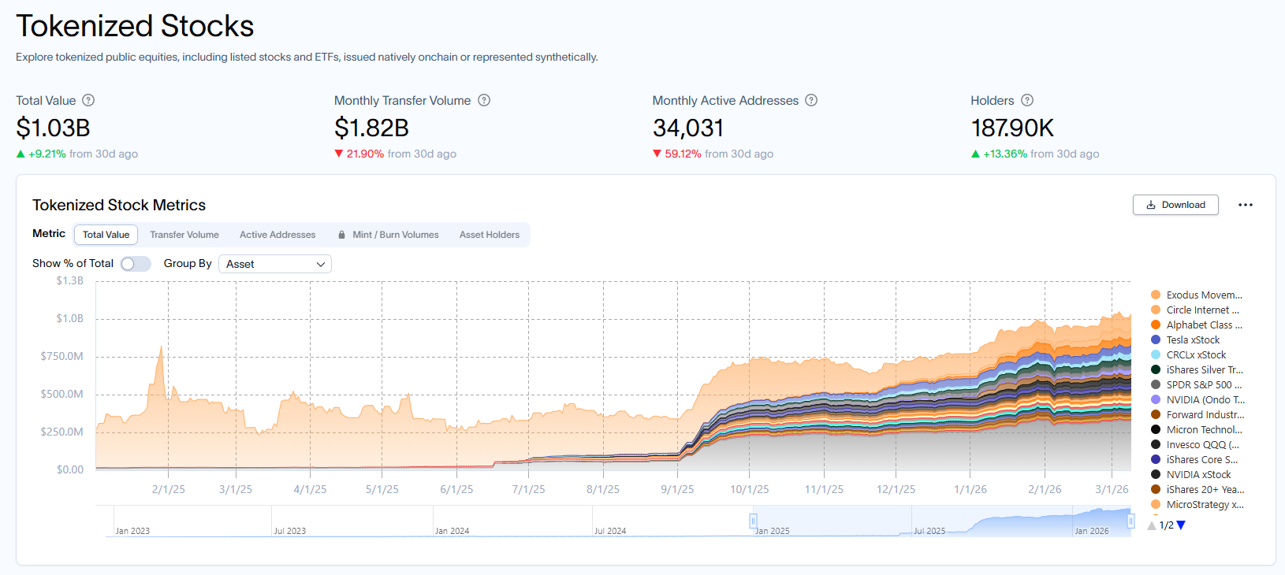Click the right range slider handle

[x=1130, y=521]
